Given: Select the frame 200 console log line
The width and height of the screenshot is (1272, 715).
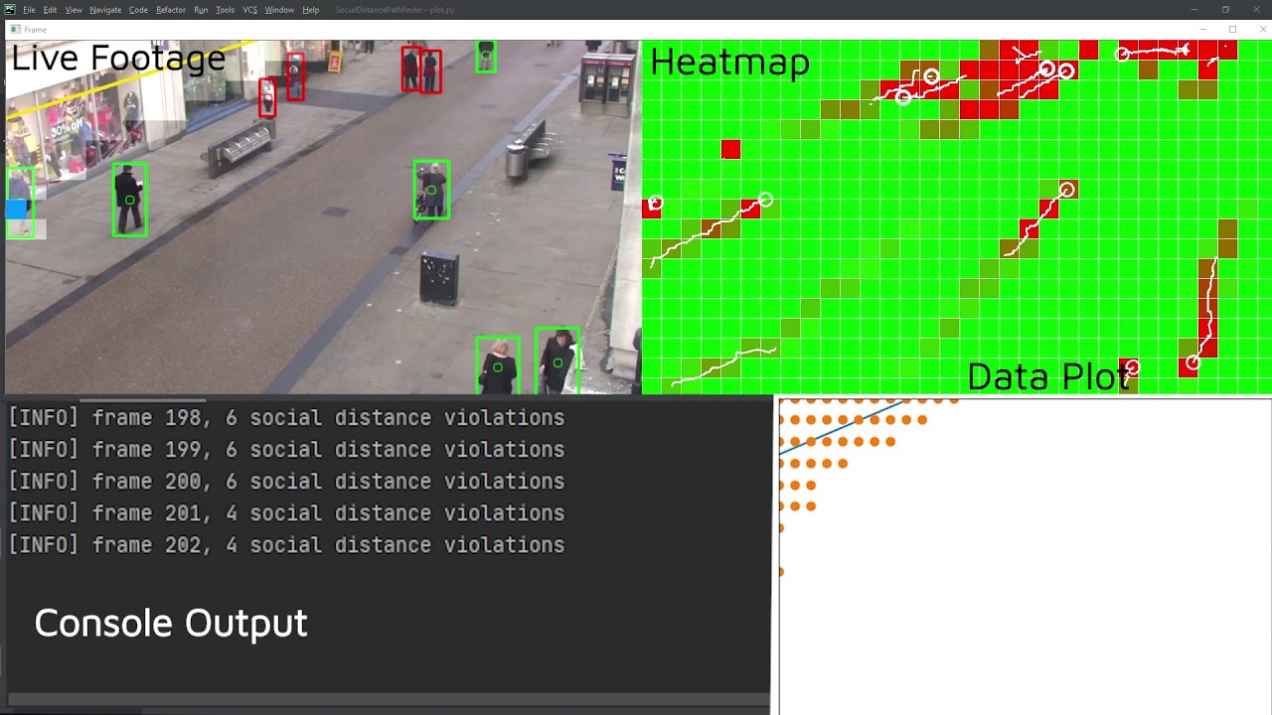Looking at the screenshot, I should [x=286, y=482].
